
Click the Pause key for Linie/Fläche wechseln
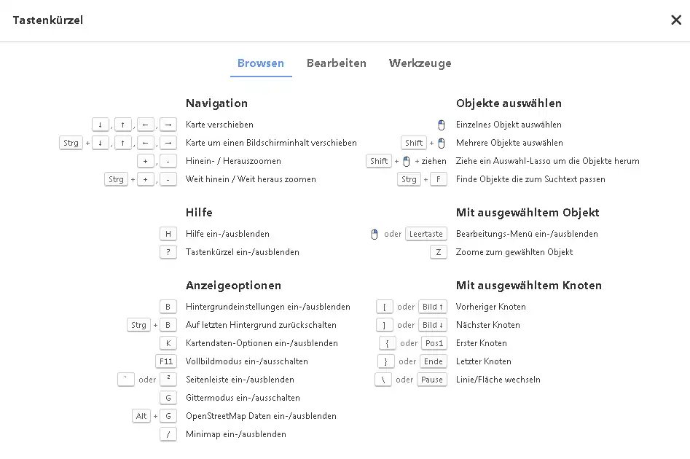[432, 380]
